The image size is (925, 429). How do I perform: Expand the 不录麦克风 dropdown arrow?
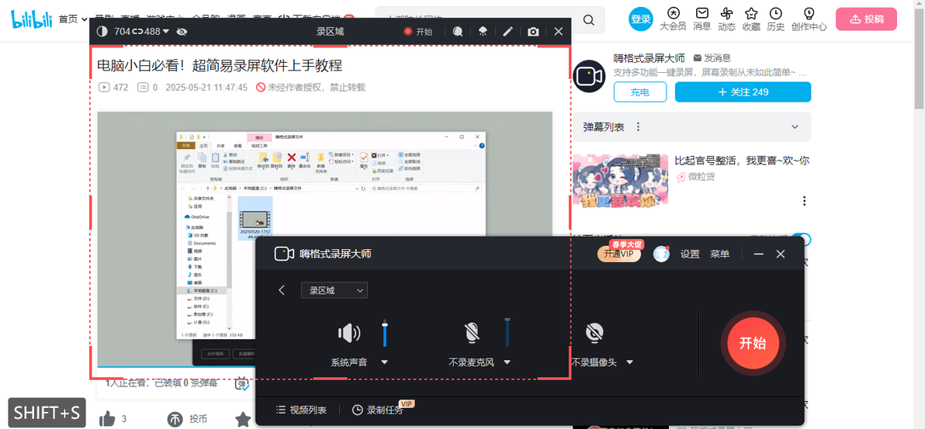tap(507, 362)
